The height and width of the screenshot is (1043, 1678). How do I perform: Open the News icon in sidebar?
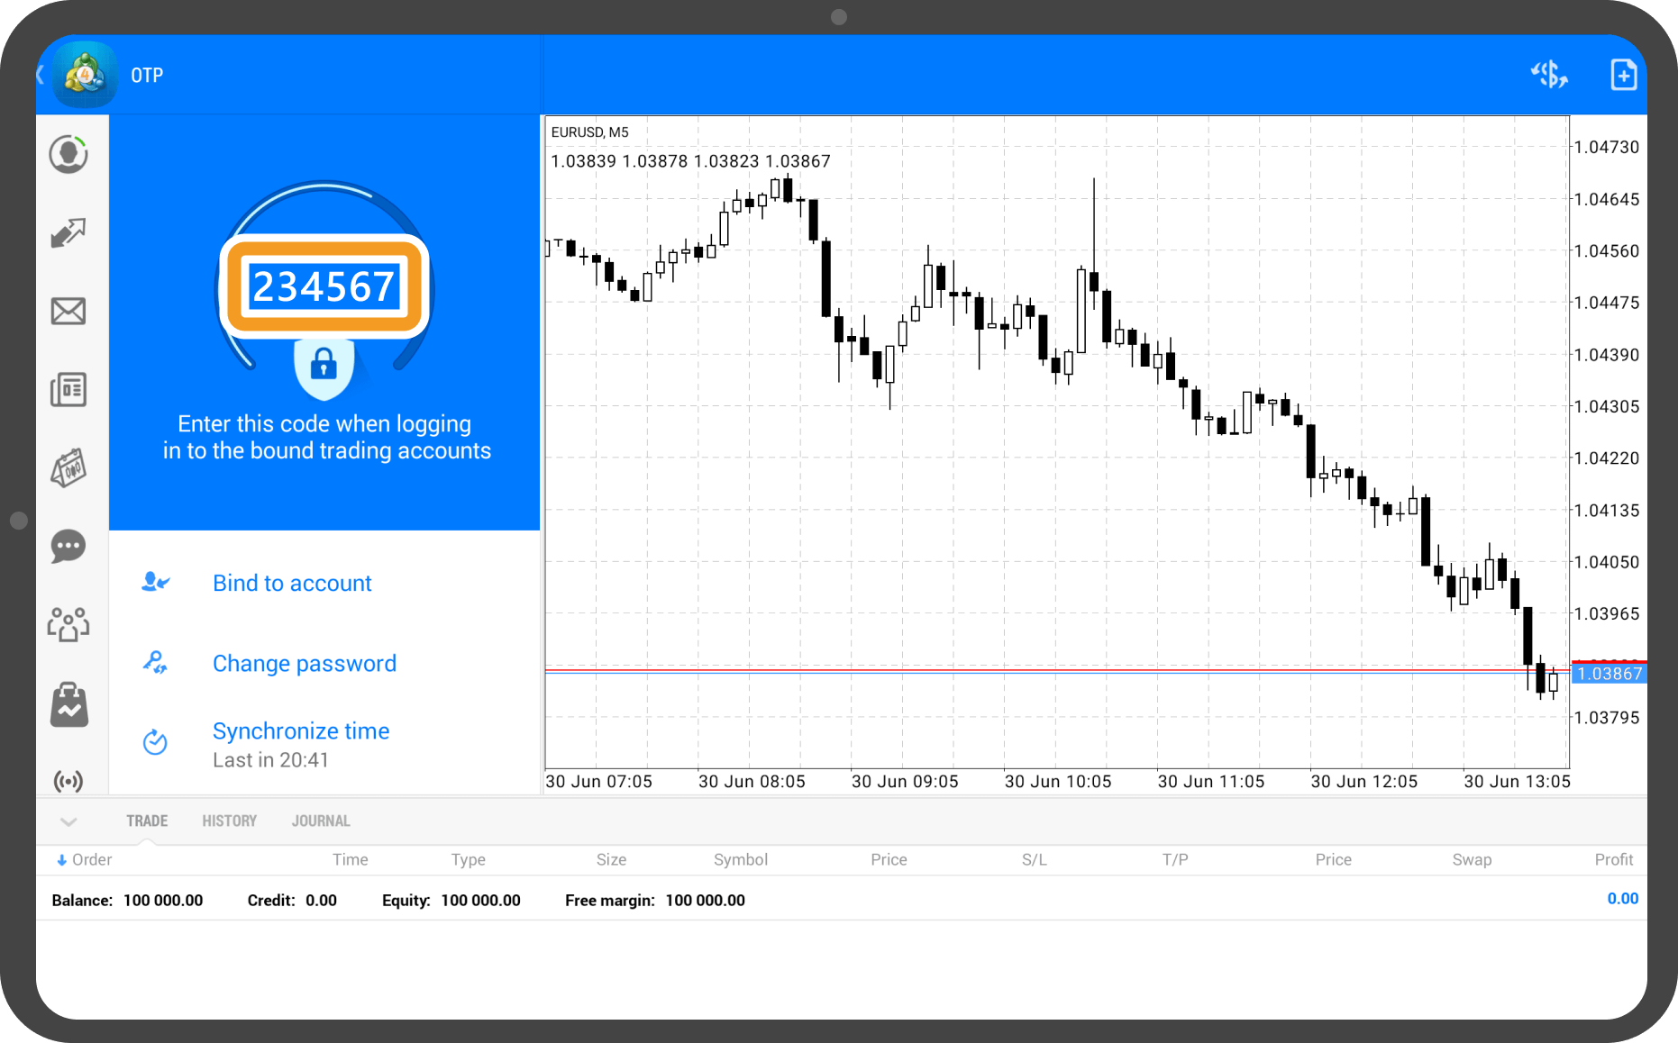[68, 390]
